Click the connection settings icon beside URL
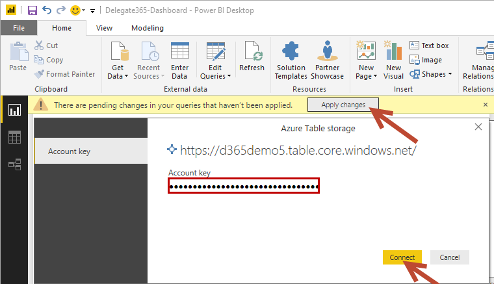The image size is (494, 284). pyautogui.click(x=172, y=149)
